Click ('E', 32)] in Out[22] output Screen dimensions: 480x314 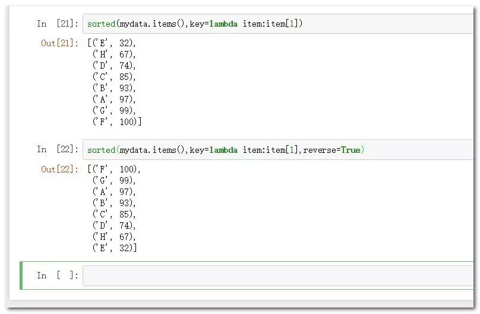115,248
